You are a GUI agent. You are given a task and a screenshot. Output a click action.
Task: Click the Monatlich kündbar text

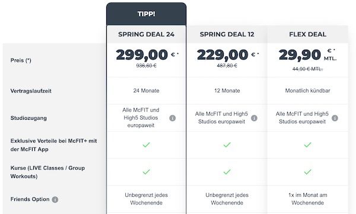pyautogui.click(x=307, y=91)
